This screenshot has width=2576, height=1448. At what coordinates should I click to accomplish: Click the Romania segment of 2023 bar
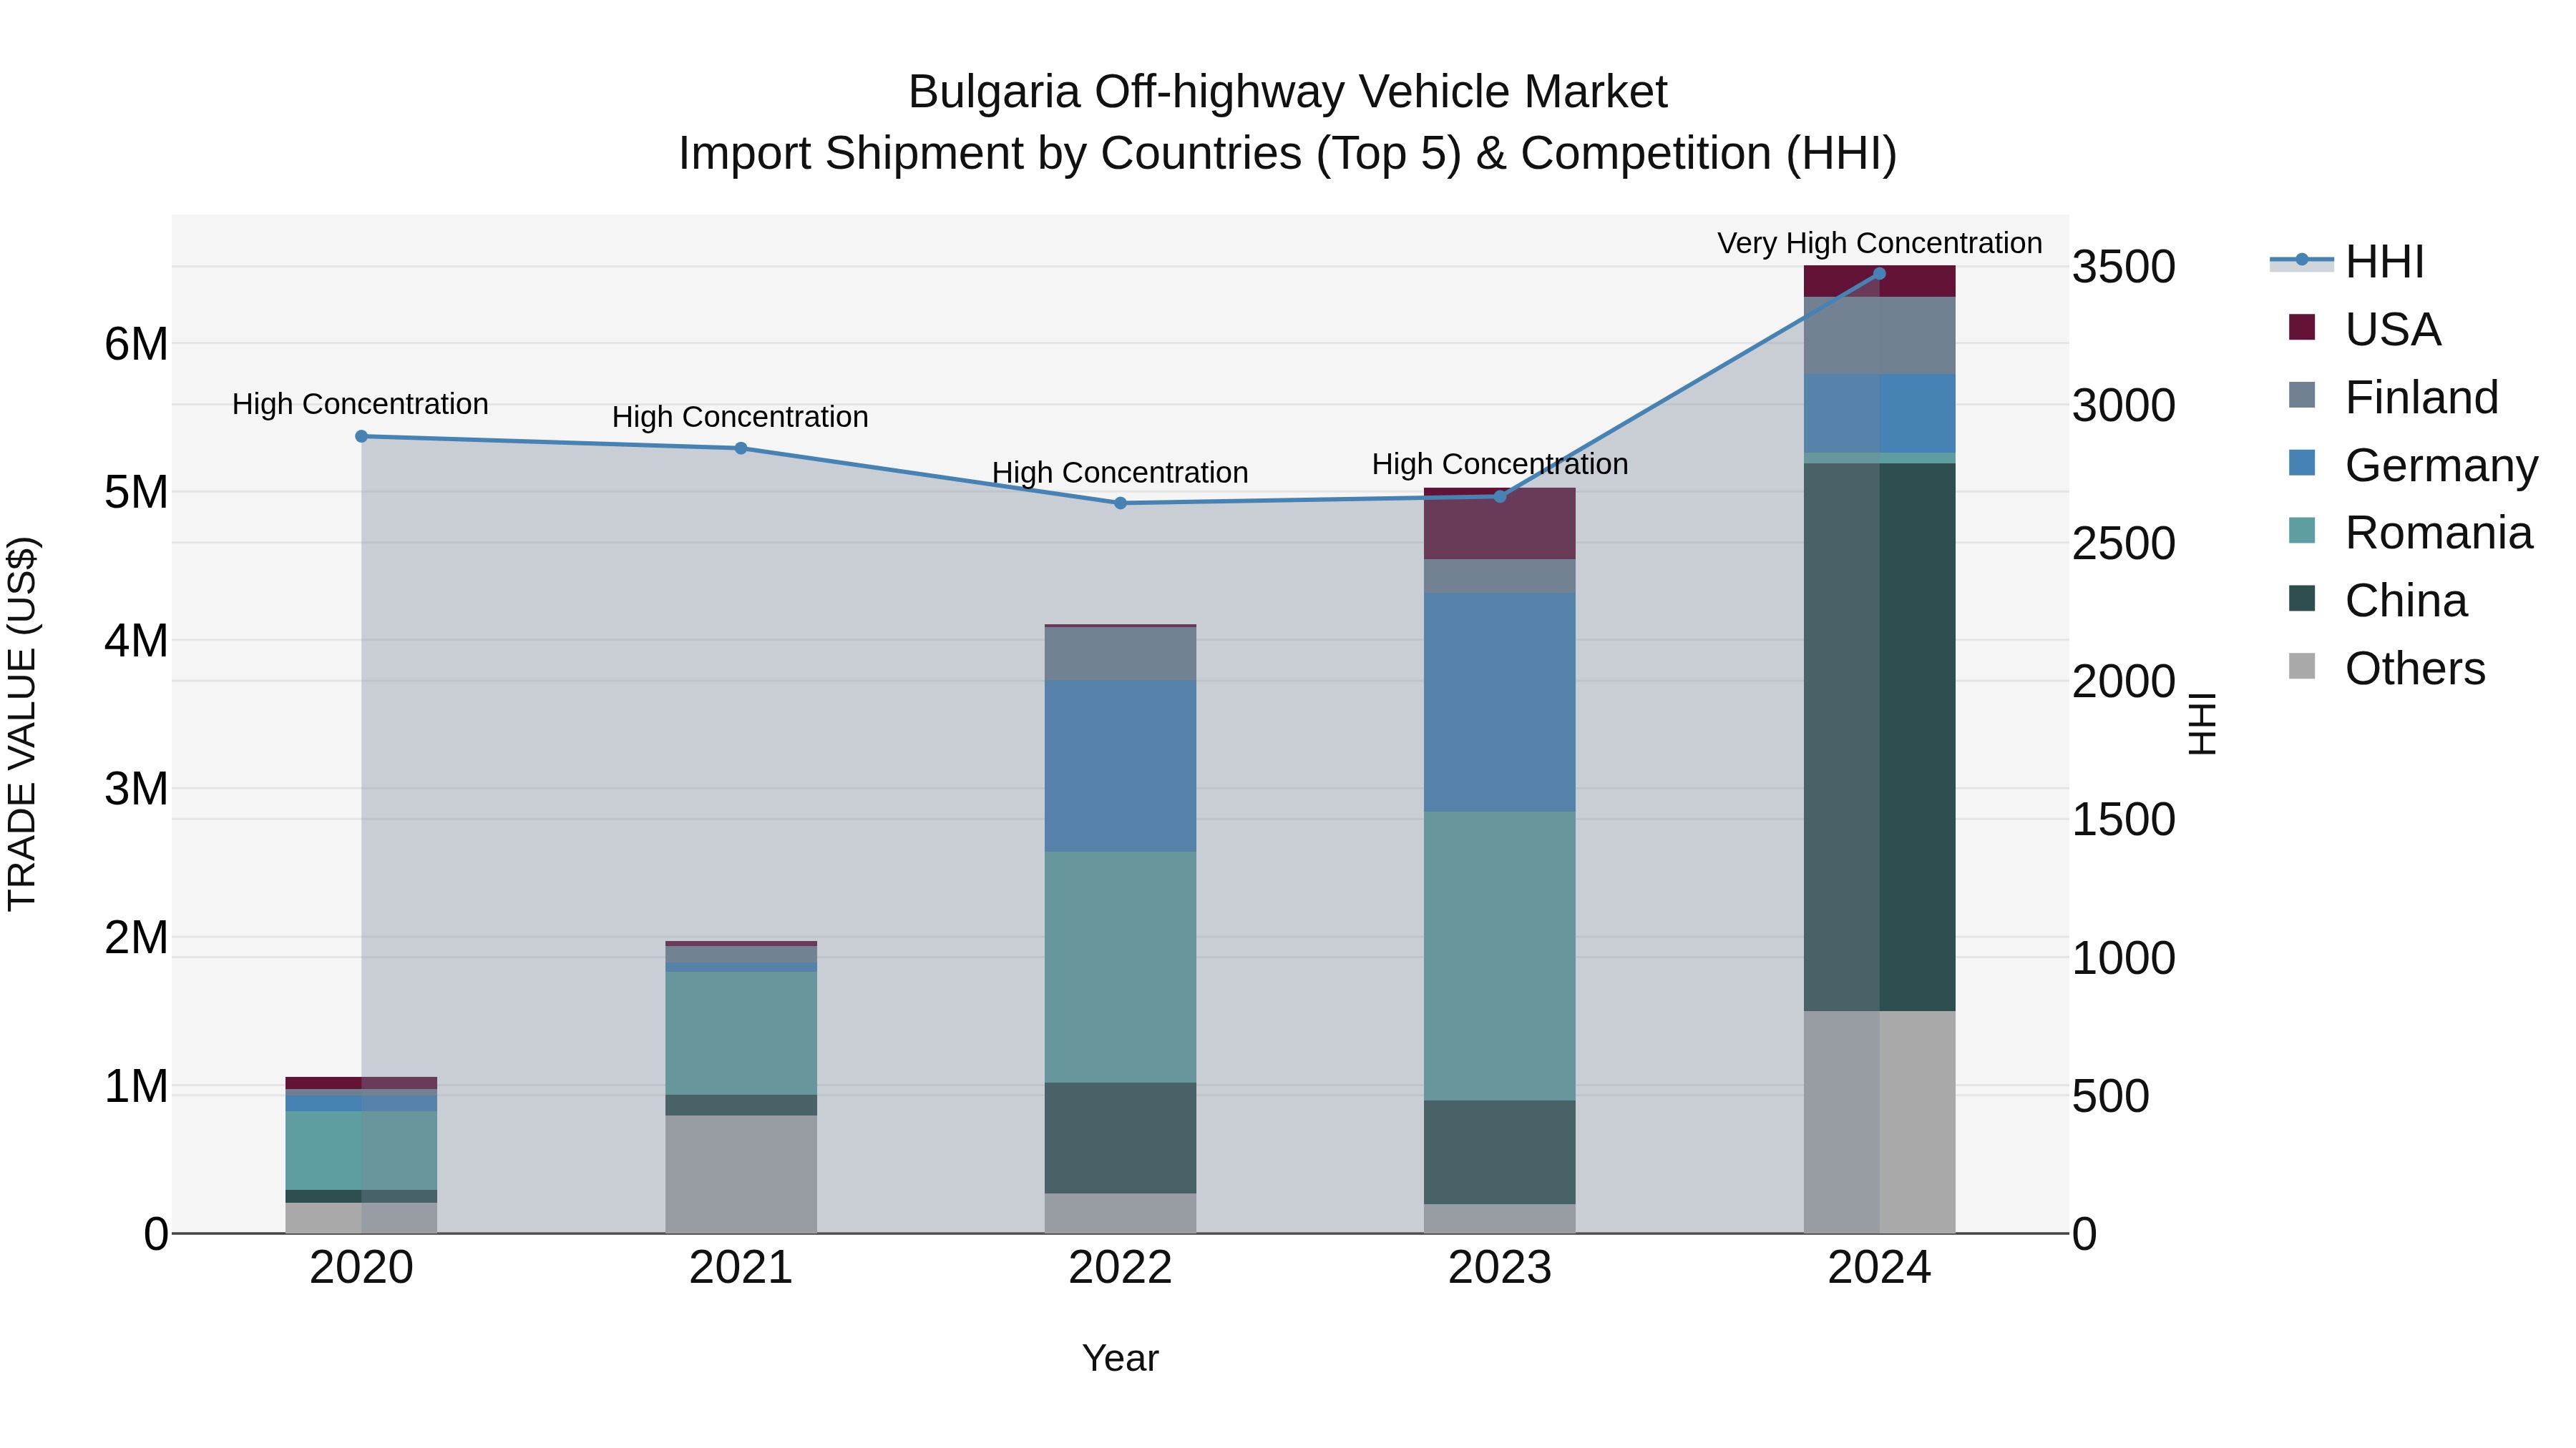[1500, 956]
